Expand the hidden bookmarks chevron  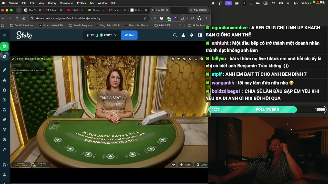click(180, 25)
